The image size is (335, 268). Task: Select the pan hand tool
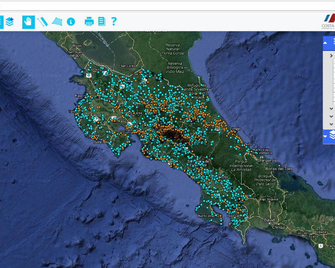click(29, 21)
